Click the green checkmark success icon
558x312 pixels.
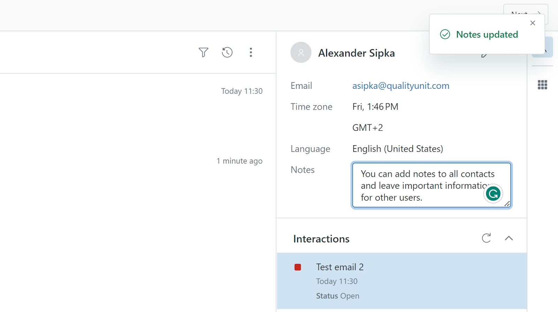445,34
